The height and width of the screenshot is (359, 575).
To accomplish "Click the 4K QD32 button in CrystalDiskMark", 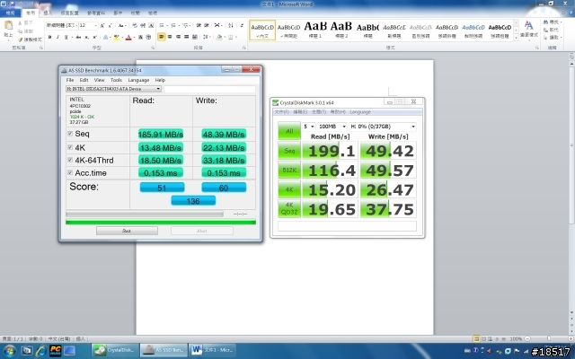I will point(289,209).
